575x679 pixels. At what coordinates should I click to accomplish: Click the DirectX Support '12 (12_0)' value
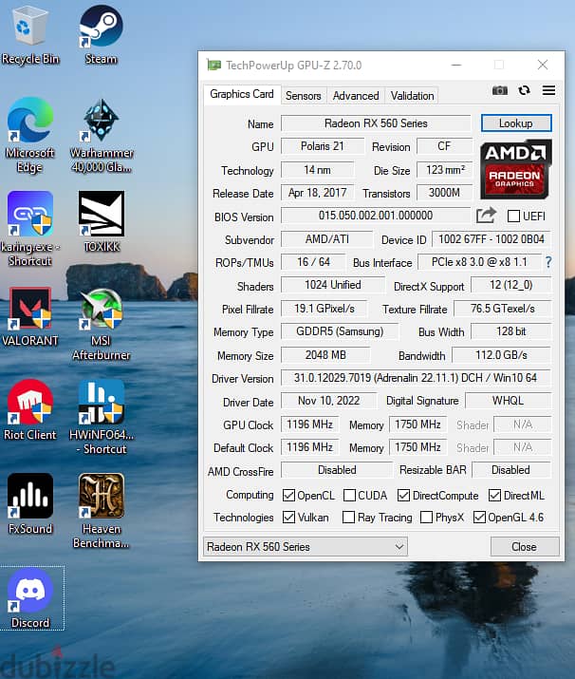point(511,285)
